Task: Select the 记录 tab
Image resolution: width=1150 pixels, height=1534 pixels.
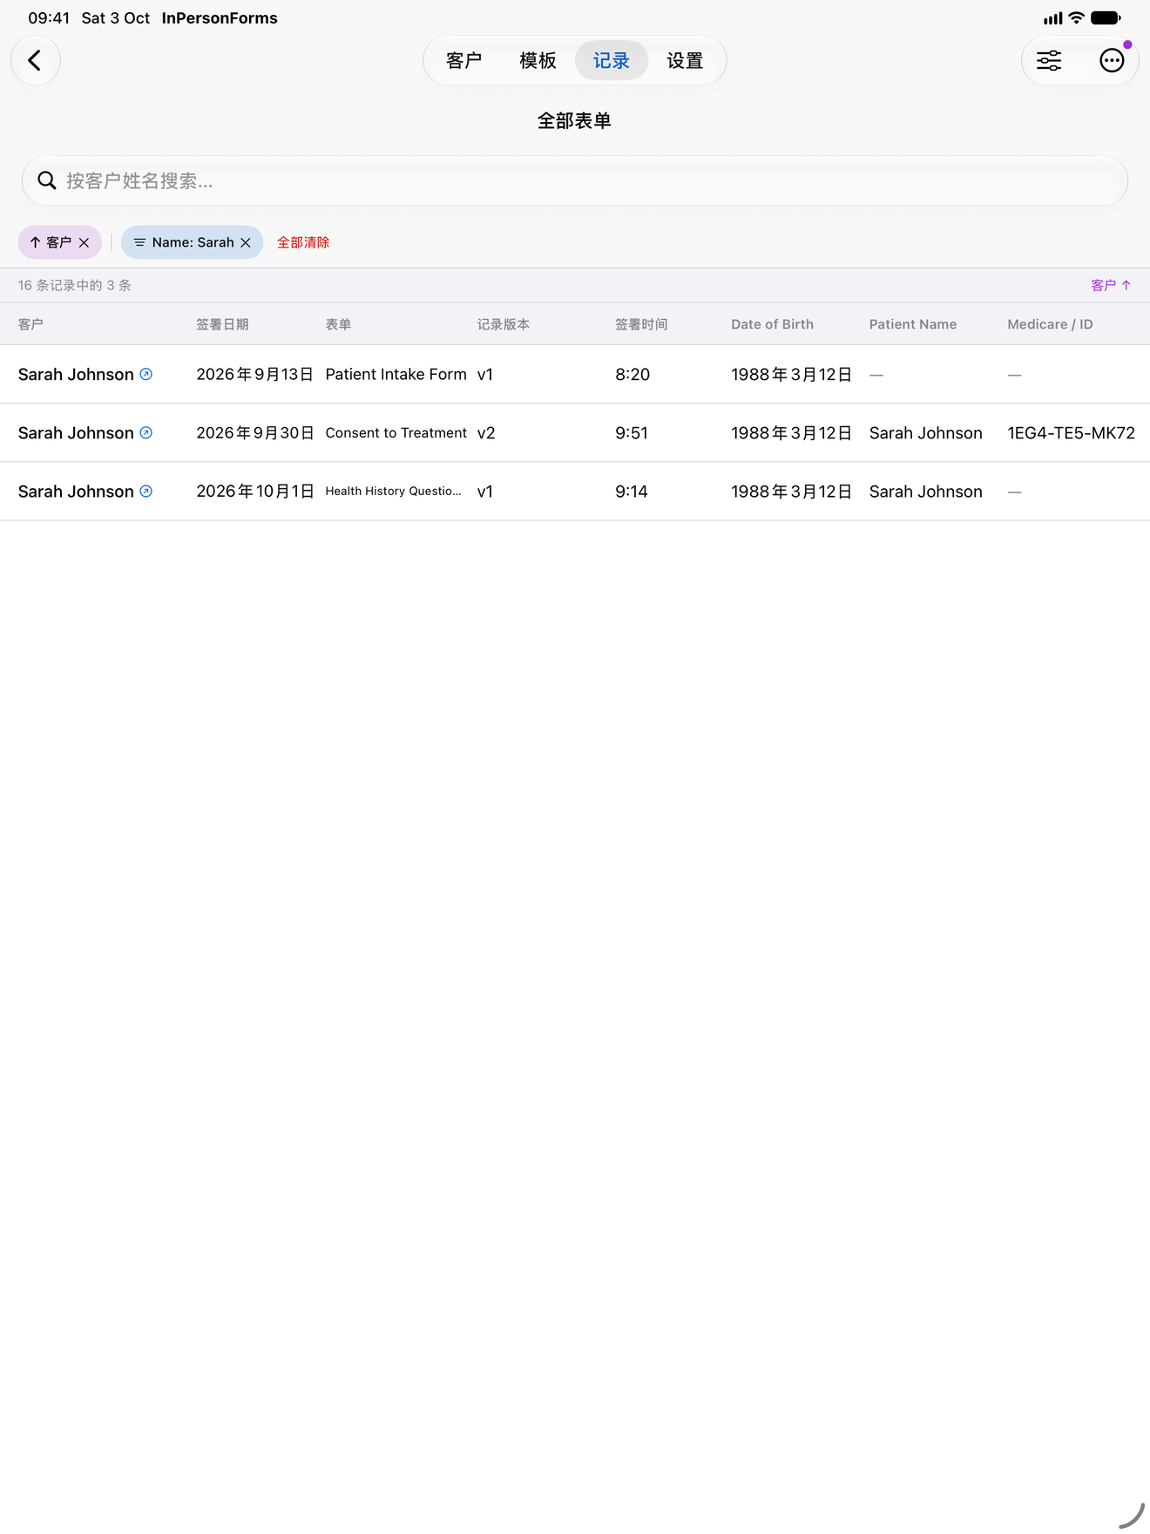Action: (611, 60)
